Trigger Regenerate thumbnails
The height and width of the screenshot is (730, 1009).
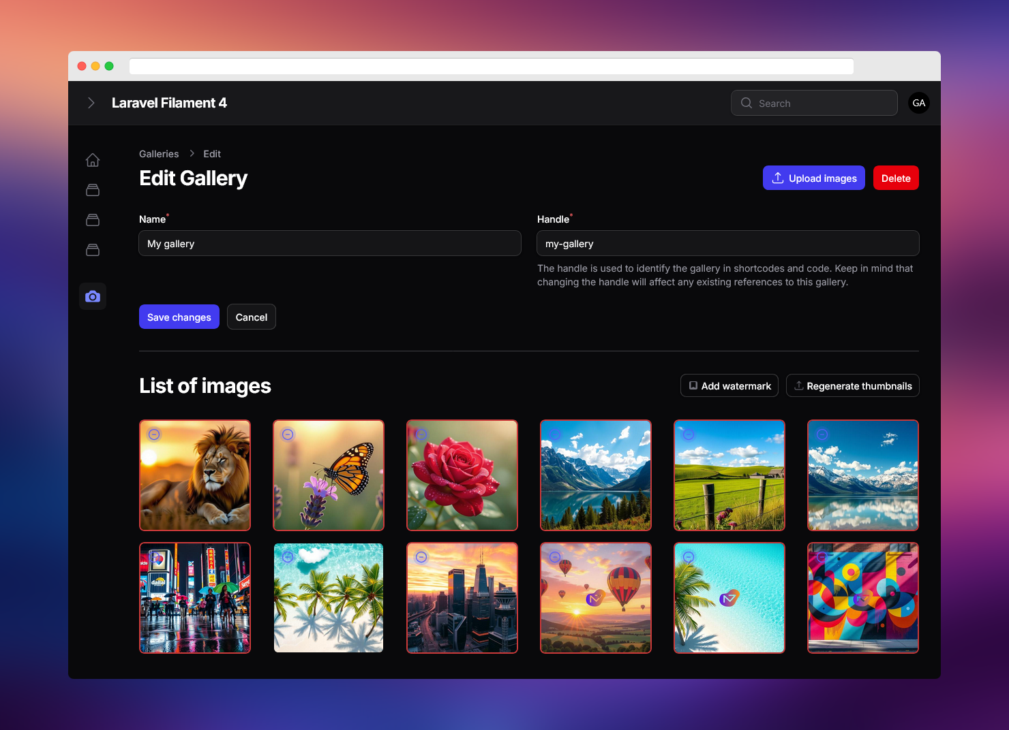(x=852, y=385)
